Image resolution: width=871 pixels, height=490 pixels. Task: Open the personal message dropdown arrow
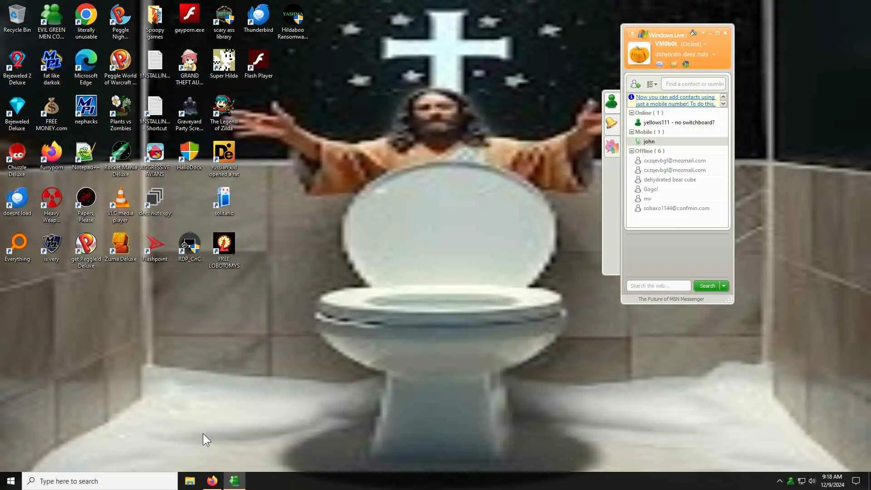[x=714, y=54]
